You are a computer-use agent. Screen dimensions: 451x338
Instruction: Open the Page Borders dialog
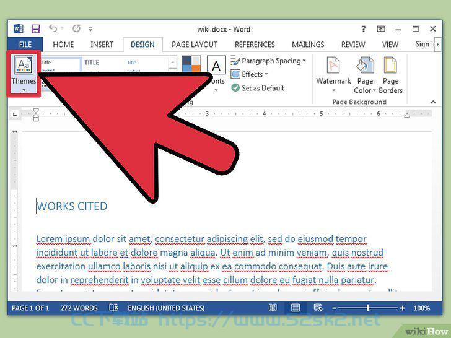(390, 75)
